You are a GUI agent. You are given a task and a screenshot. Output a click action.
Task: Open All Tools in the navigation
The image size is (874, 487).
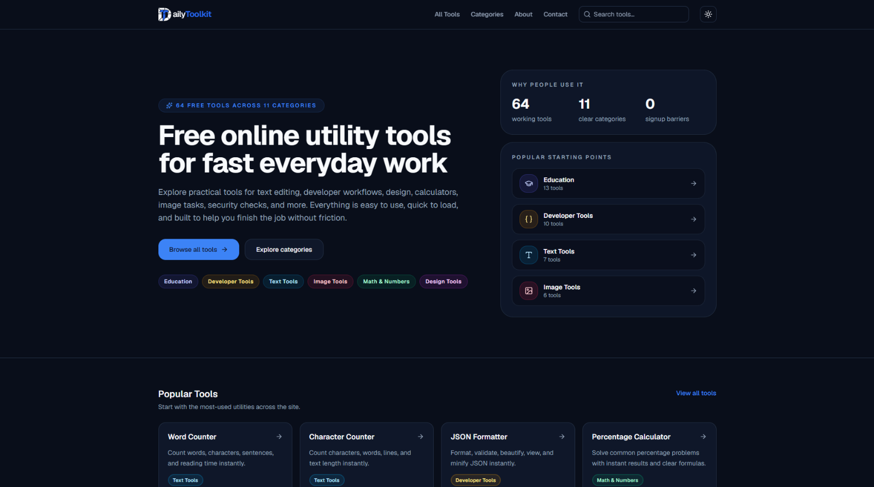pyautogui.click(x=447, y=14)
